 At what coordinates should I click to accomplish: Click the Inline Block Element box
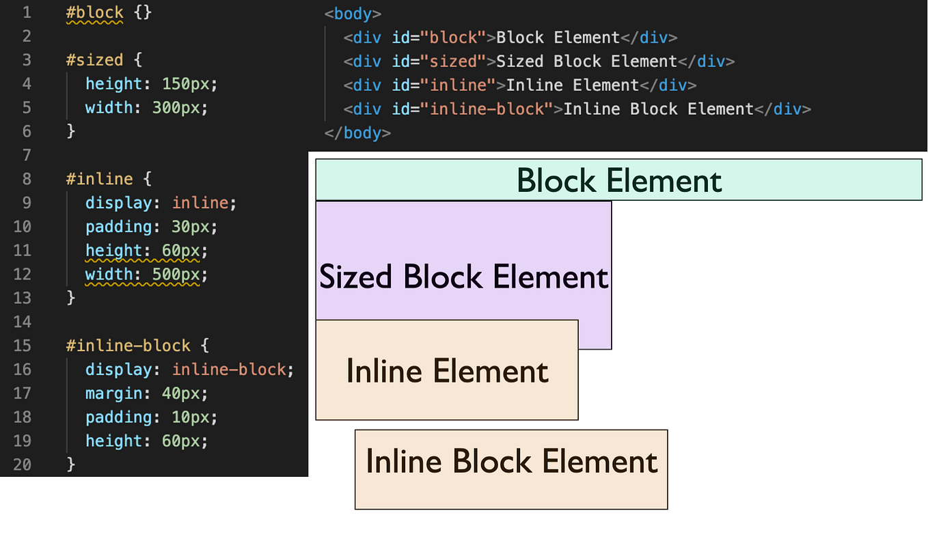click(510, 469)
